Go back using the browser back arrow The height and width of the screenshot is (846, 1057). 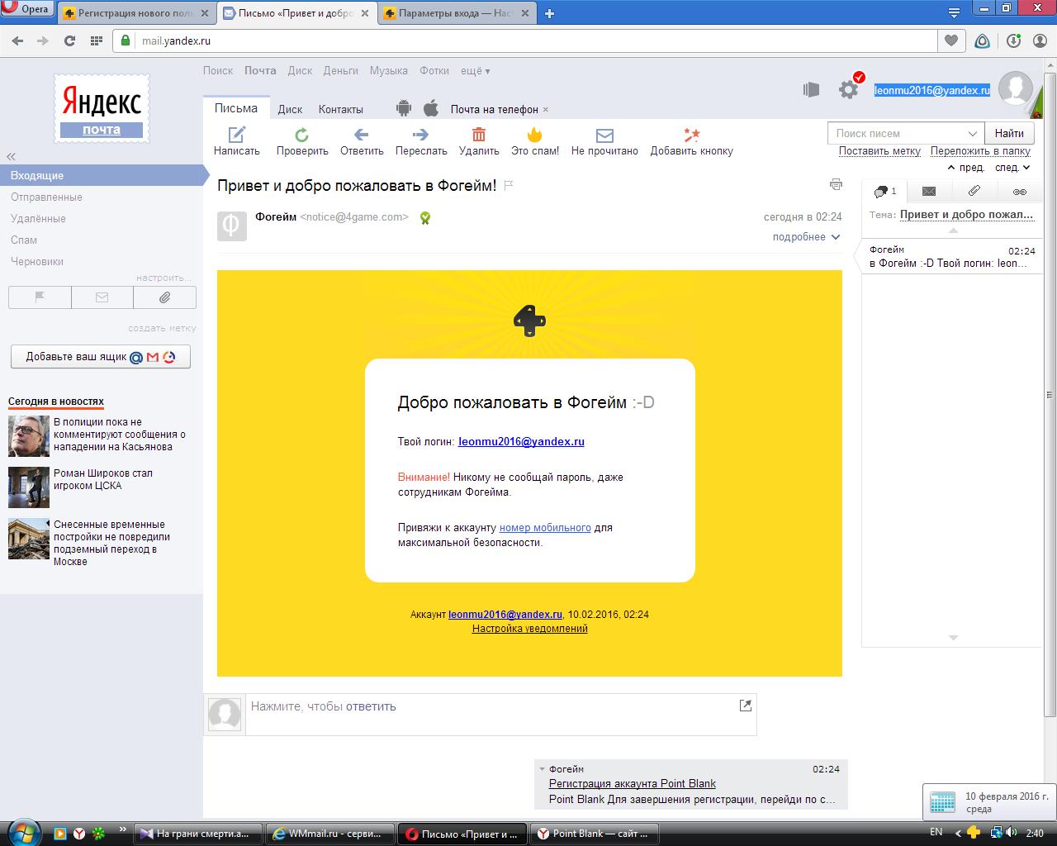click(17, 40)
